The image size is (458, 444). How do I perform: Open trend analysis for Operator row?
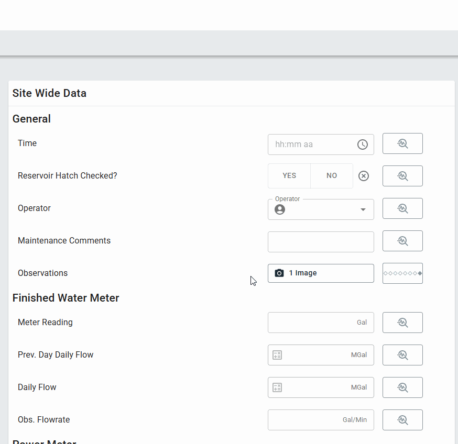[402, 208]
